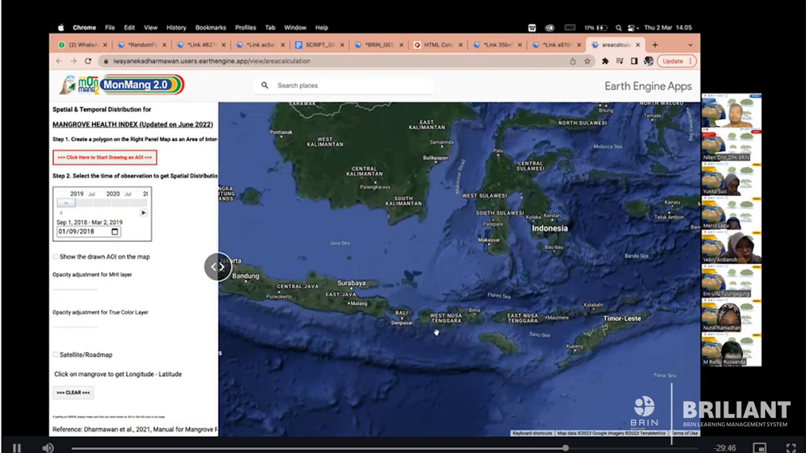The height and width of the screenshot is (453, 806).
Task: Open the Chrome side panel icon
Action: click(634, 61)
